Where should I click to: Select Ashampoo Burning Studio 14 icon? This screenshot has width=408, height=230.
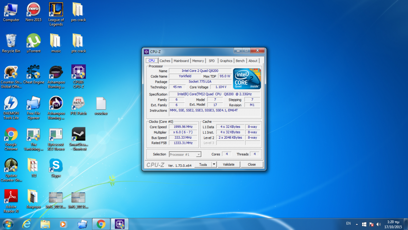(56, 108)
